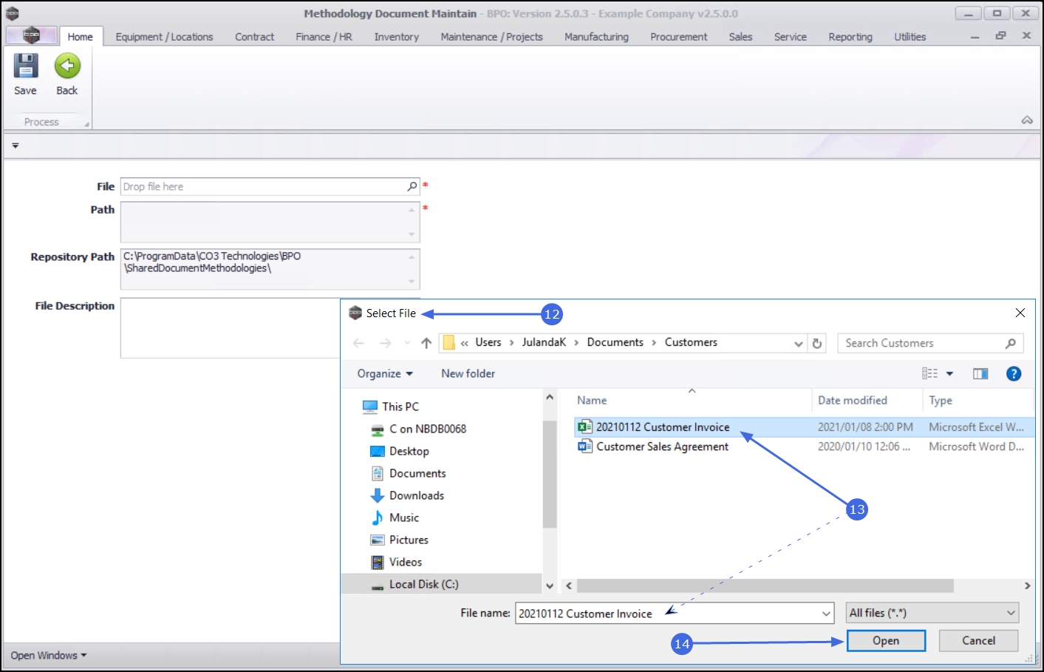
Task: Click the horizontal scrollbar of file list
Action: tap(765, 586)
